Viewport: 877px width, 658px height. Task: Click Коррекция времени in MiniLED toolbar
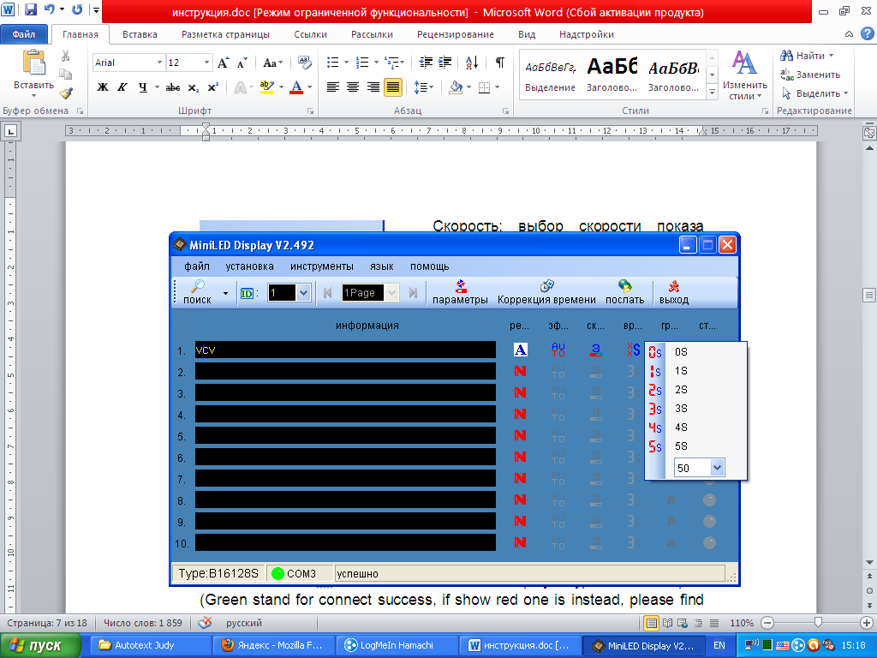point(546,293)
